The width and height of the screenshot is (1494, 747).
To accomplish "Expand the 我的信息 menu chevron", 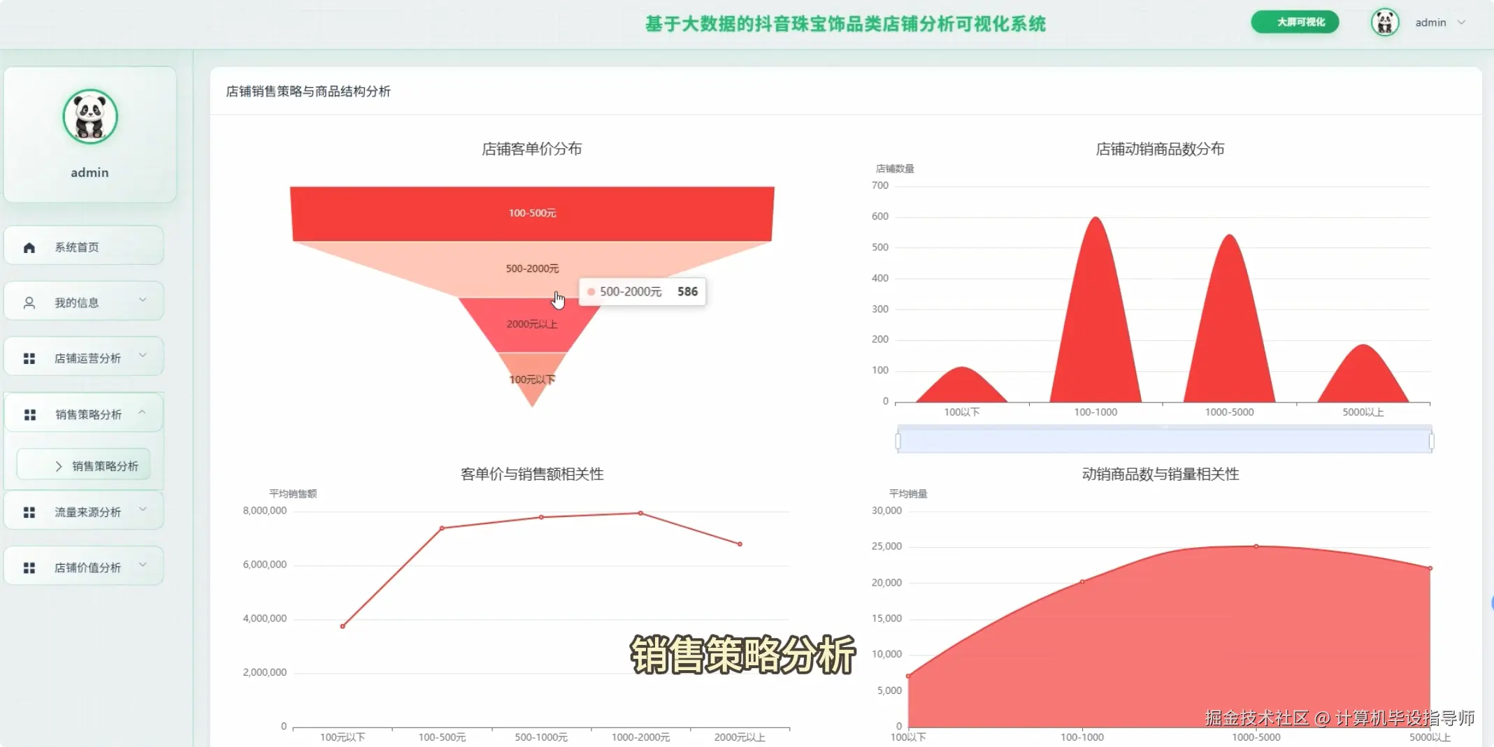I will click(x=143, y=300).
